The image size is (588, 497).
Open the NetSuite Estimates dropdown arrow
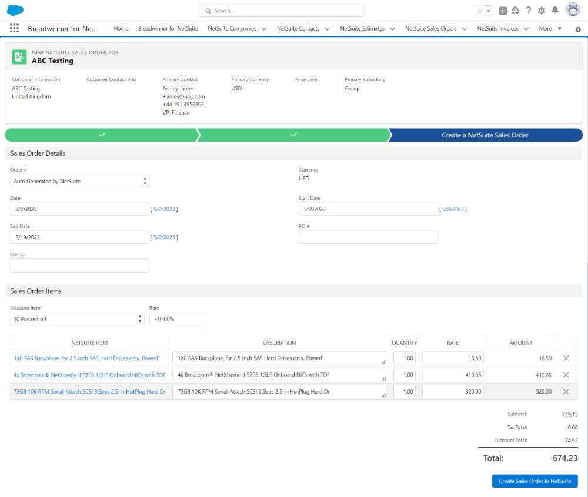(x=392, y=28)
